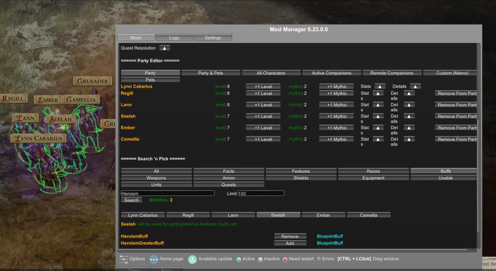The image size is (496, 271).
Task: Click the Options sliders icon
Action: coord(123,259)
